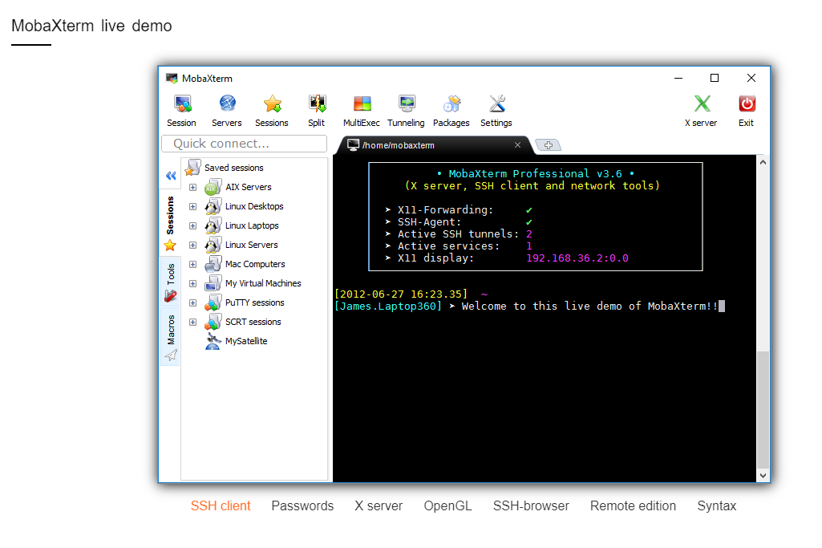Viewport: 822px width, 548px height.
Task: Show the X server demo link
Action: pyautogui.click(x=379, y=506)
